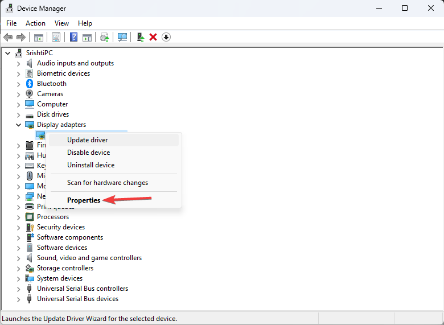Open Help via the blue question mark icon
Viewport: 444px width, 325px height.
(73, 37)
